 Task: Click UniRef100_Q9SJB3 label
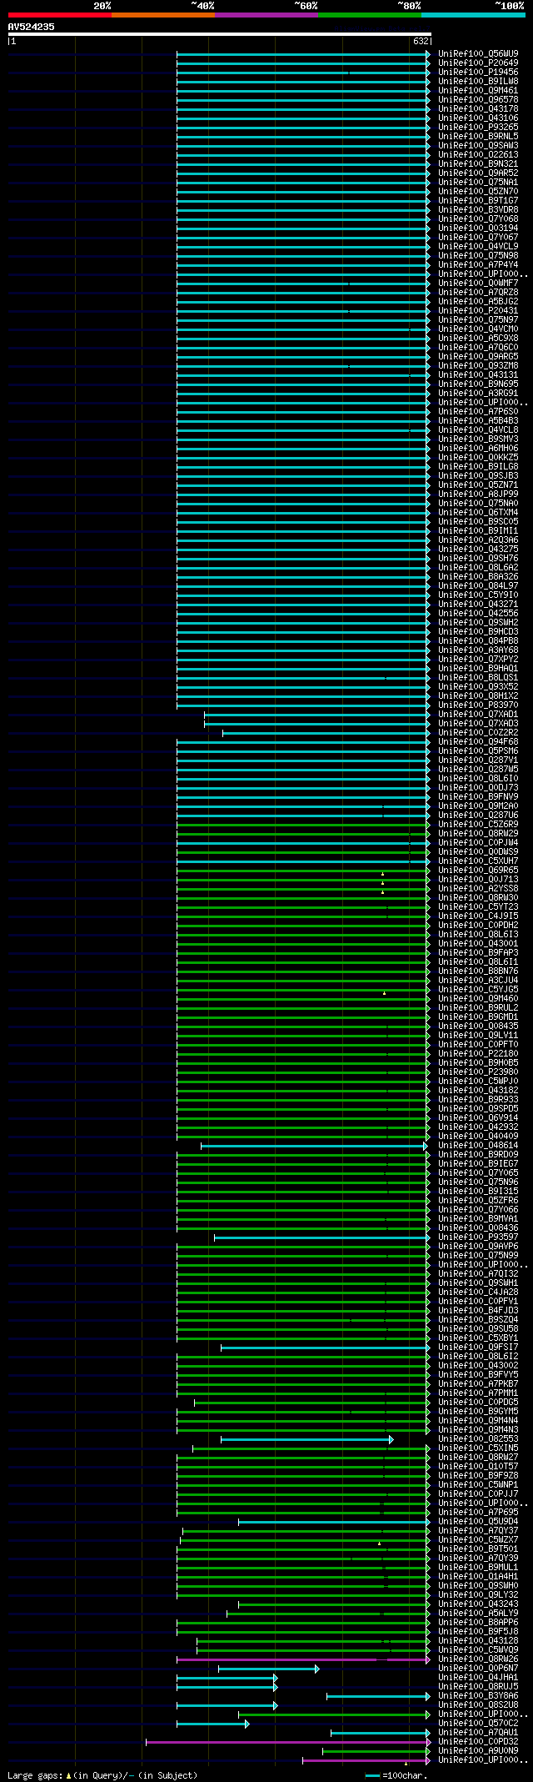click(x=478, y=475)
